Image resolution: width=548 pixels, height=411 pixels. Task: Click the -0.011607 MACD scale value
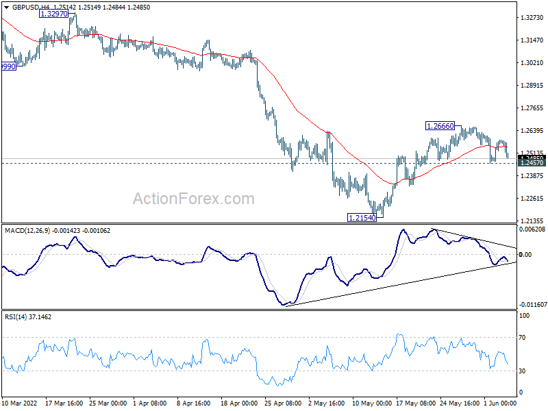click(x=533, y=305)
